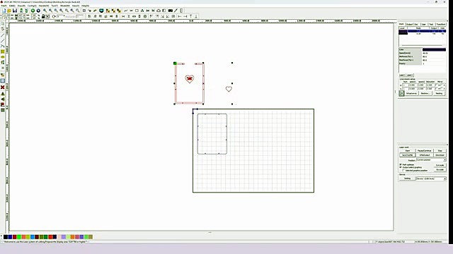Click the Download button
The height and width of the screenshot is (254, 453).
click(x=440, y=155)
